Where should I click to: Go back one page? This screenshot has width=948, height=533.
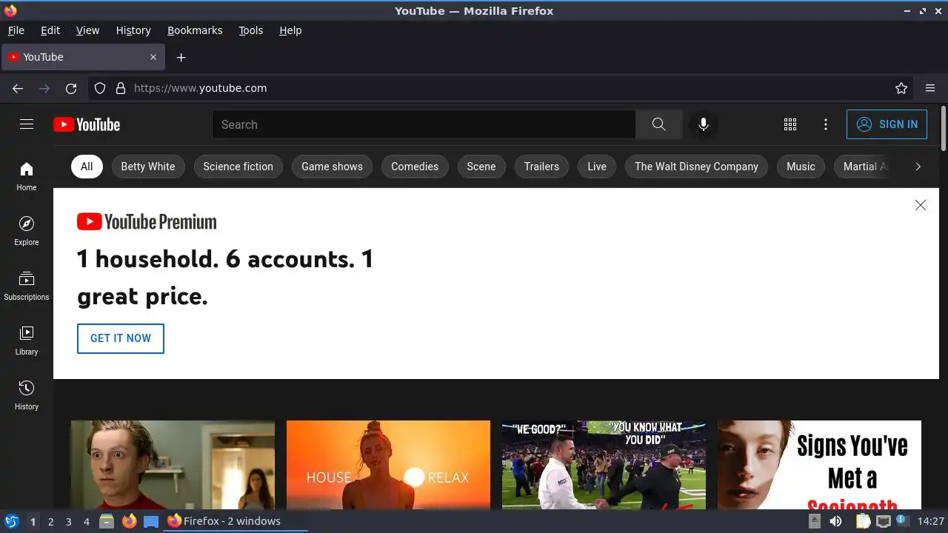[18, 88]
